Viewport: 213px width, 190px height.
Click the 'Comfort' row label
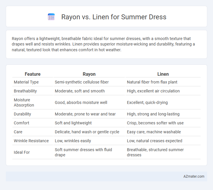[x=22, y=123]
